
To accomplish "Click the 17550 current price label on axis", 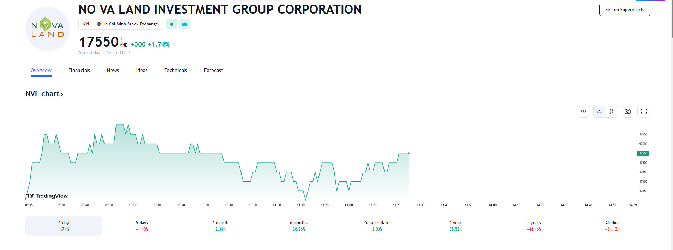I will (643, 153).
